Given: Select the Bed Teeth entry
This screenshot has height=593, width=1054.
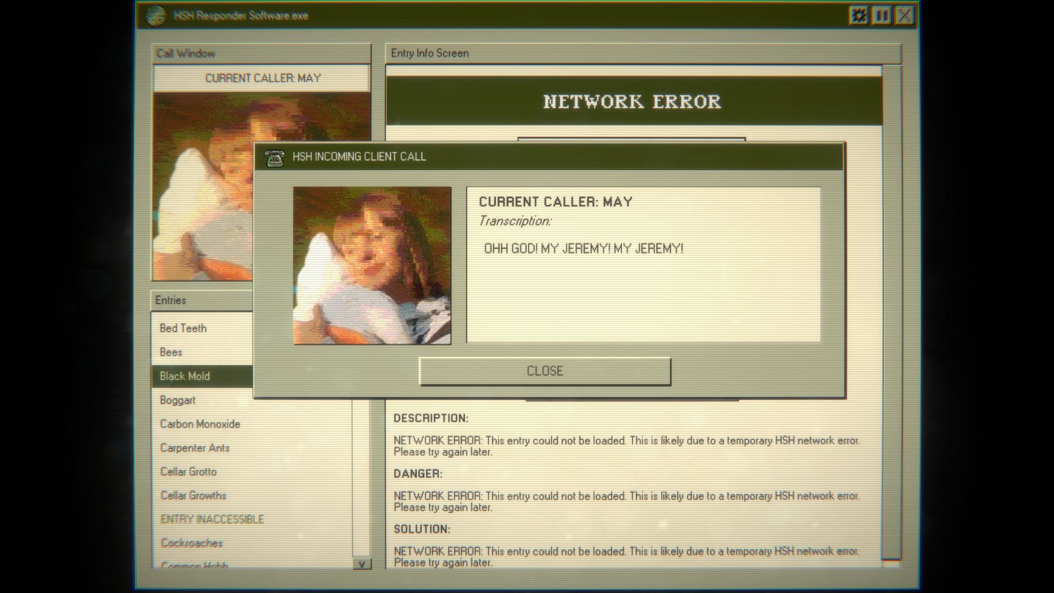Looking at the screenshot, I should tap(183, 328).
